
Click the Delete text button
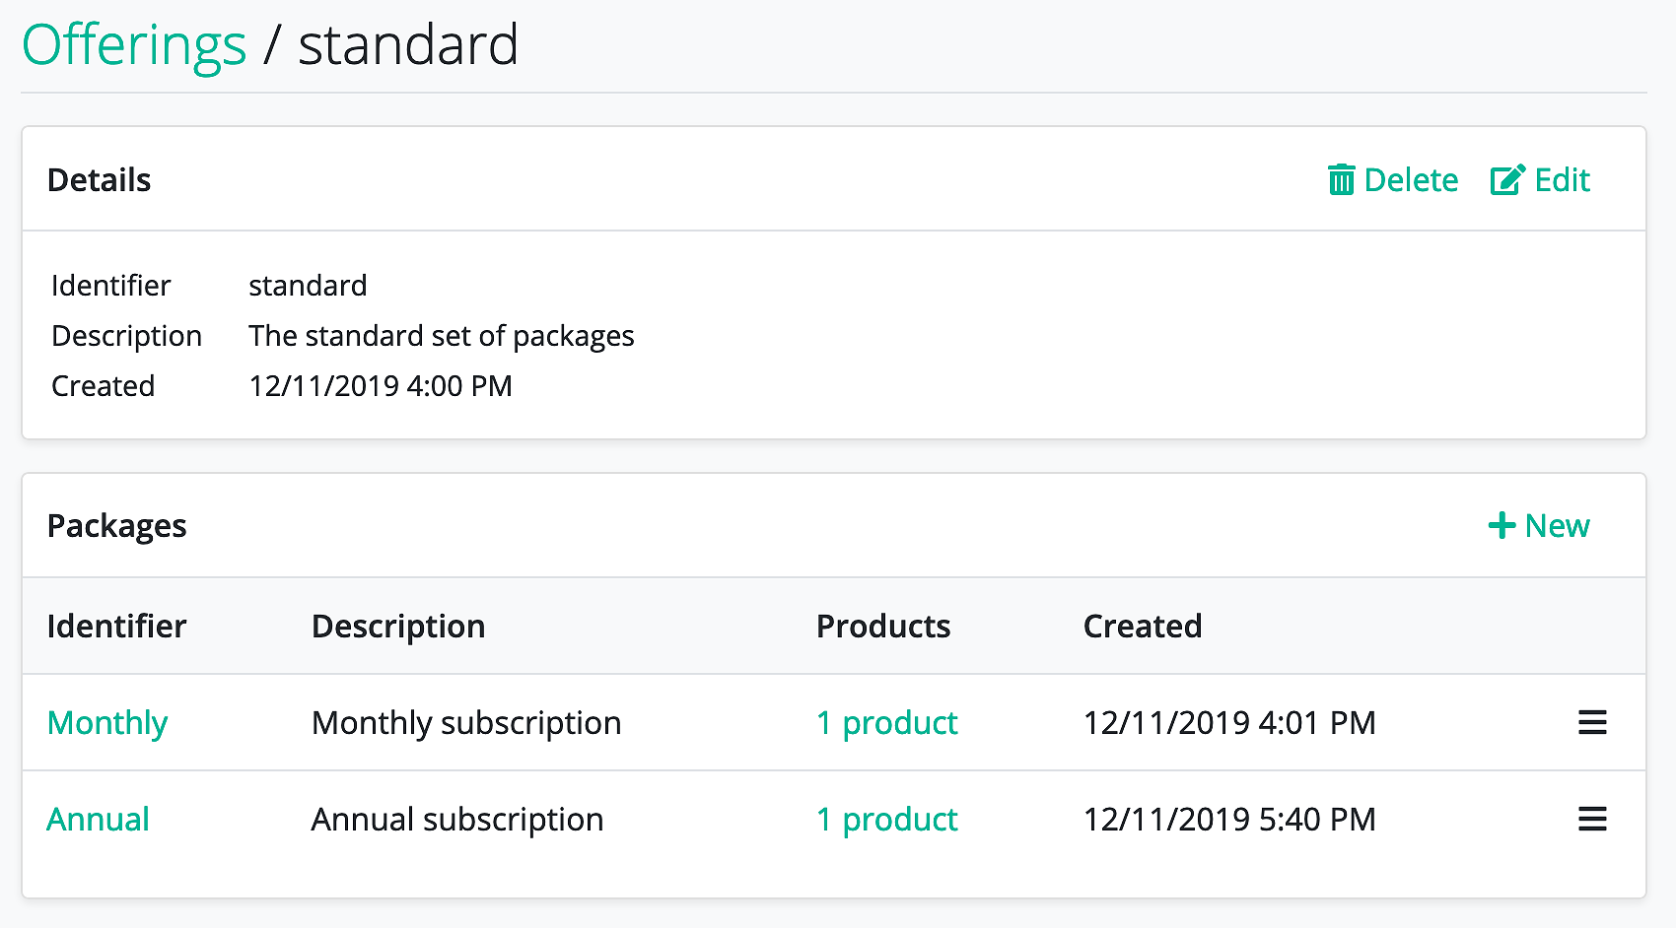pyautogui.click(x=1411, y=180)
